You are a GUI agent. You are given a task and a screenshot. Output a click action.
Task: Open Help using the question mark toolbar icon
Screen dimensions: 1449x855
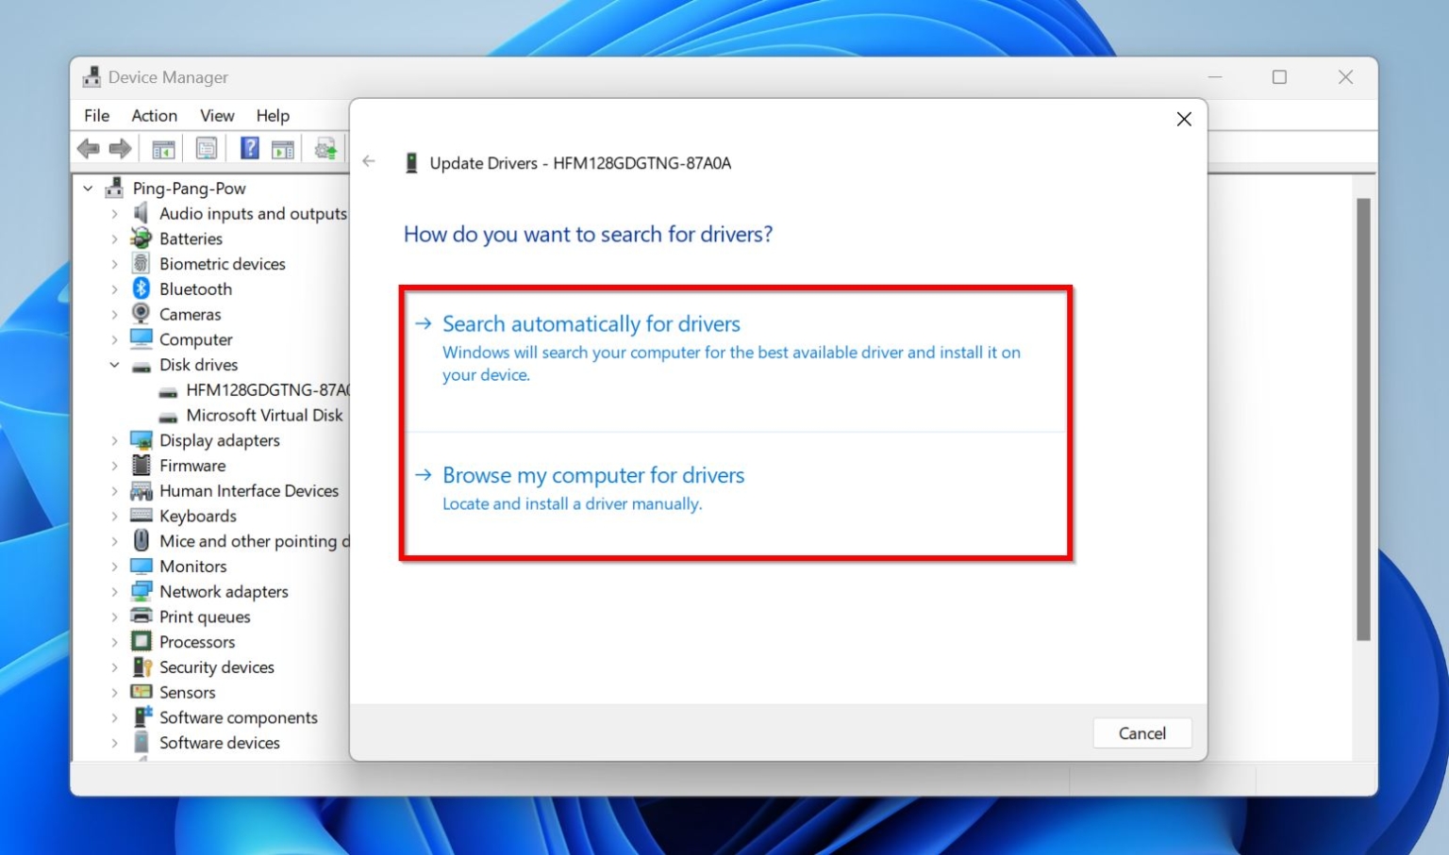tap(249, 147)
